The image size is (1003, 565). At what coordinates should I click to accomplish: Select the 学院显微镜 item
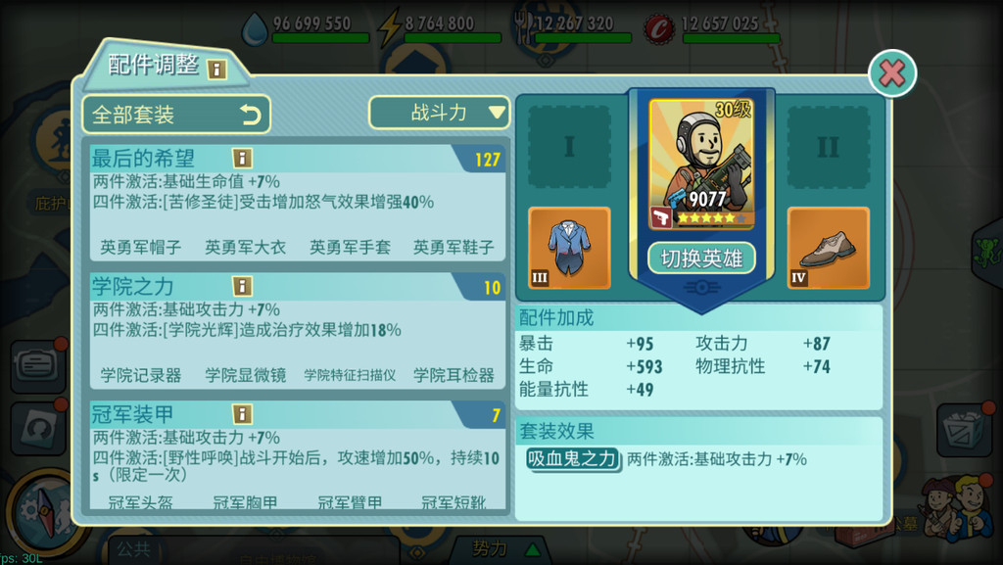click(245, 374)
